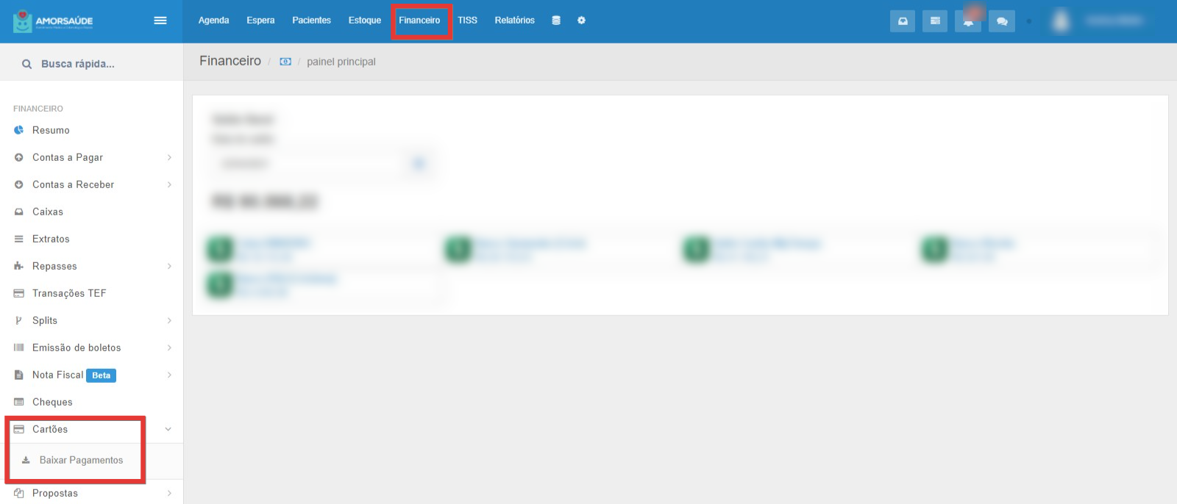This screenshot has width=1177, height=504.
Task: Open the Espera menu
Action: coord(260,21)
